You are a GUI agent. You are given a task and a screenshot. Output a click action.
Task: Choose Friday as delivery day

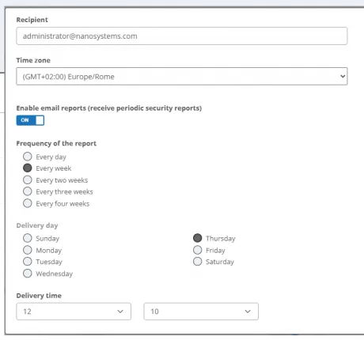[x=197, y=250]
